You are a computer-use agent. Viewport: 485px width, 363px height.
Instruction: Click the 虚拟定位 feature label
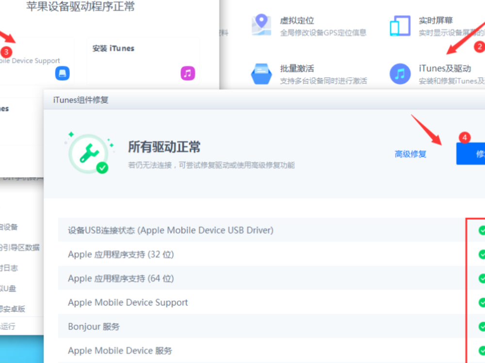(x=297, y=21)
